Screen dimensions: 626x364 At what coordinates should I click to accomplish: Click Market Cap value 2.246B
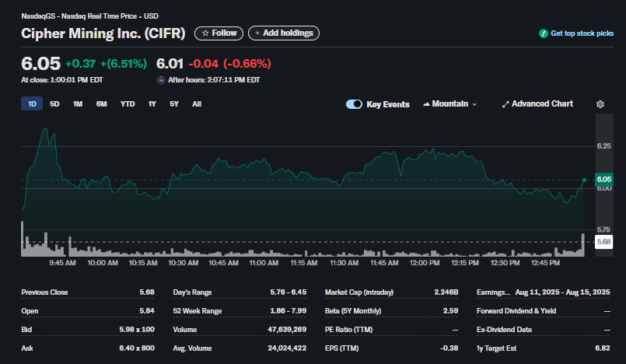click(x=446, y=292)
